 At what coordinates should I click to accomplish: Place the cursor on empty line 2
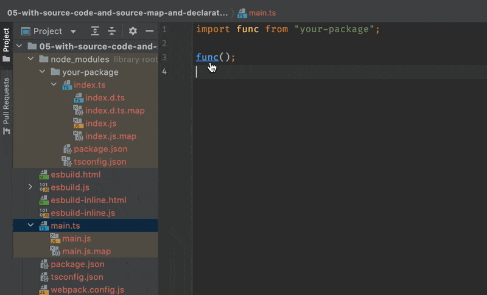point(339,43)
